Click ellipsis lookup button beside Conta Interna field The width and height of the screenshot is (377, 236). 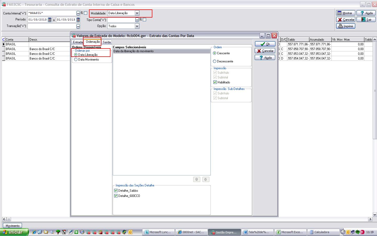(78, 13)
